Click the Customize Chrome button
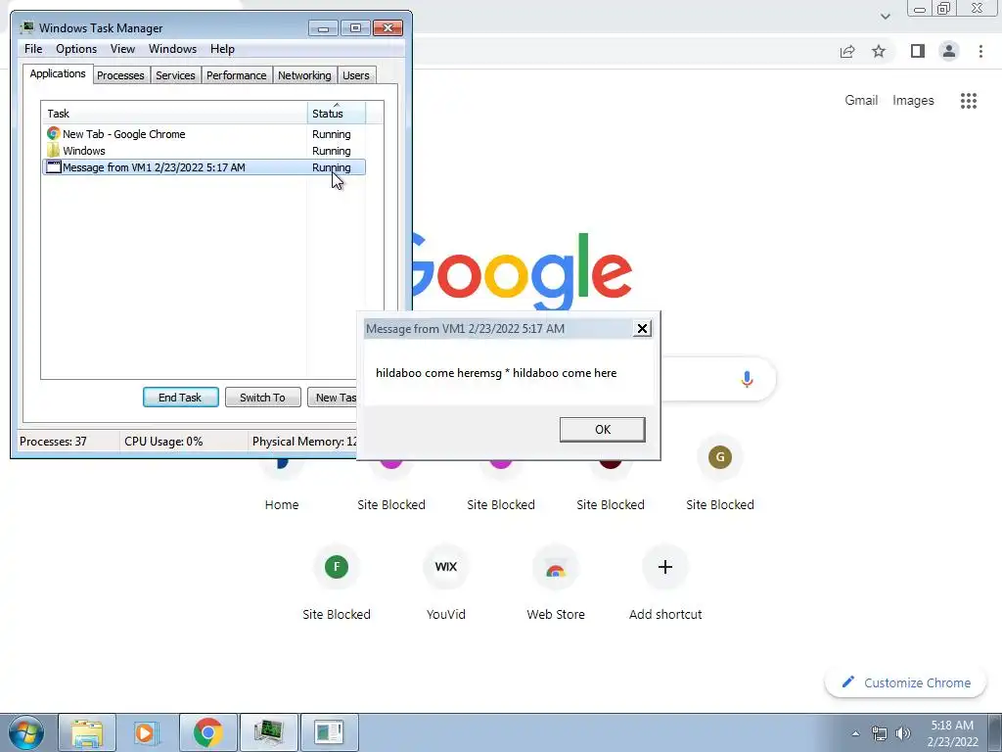Viewport: 1002px width, 752px height. click(x=905, y=682)
